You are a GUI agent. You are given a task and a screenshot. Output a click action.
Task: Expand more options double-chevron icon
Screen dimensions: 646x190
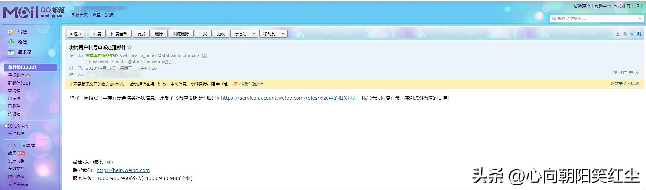(637, 72)
